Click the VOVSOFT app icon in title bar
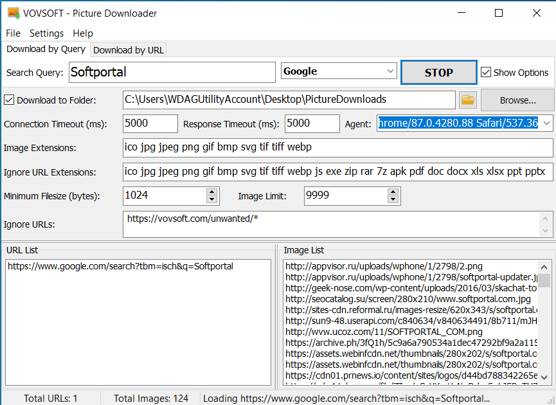The width and height of the screenshot is (556, 405). pyautogui.click(x=13, y=13)
